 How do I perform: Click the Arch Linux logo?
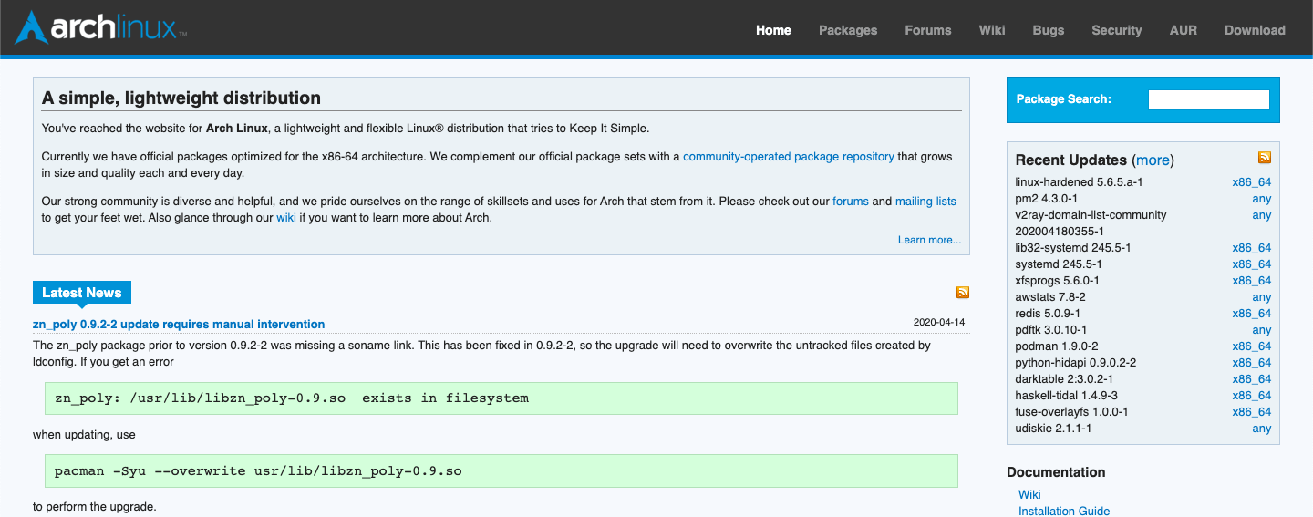pyautogui.click(x=101, y=28)
